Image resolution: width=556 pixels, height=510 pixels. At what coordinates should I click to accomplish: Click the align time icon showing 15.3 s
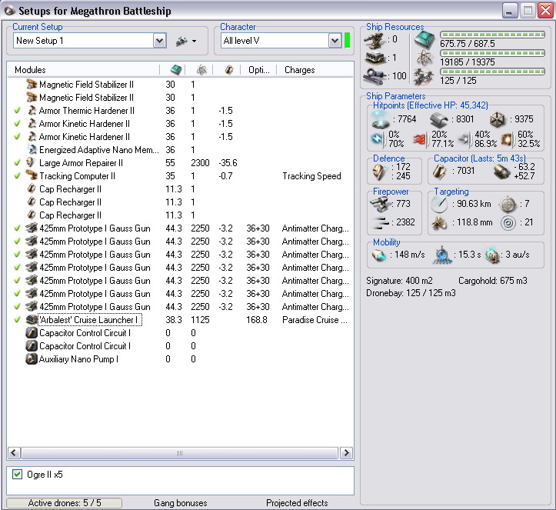pos(442,255)
